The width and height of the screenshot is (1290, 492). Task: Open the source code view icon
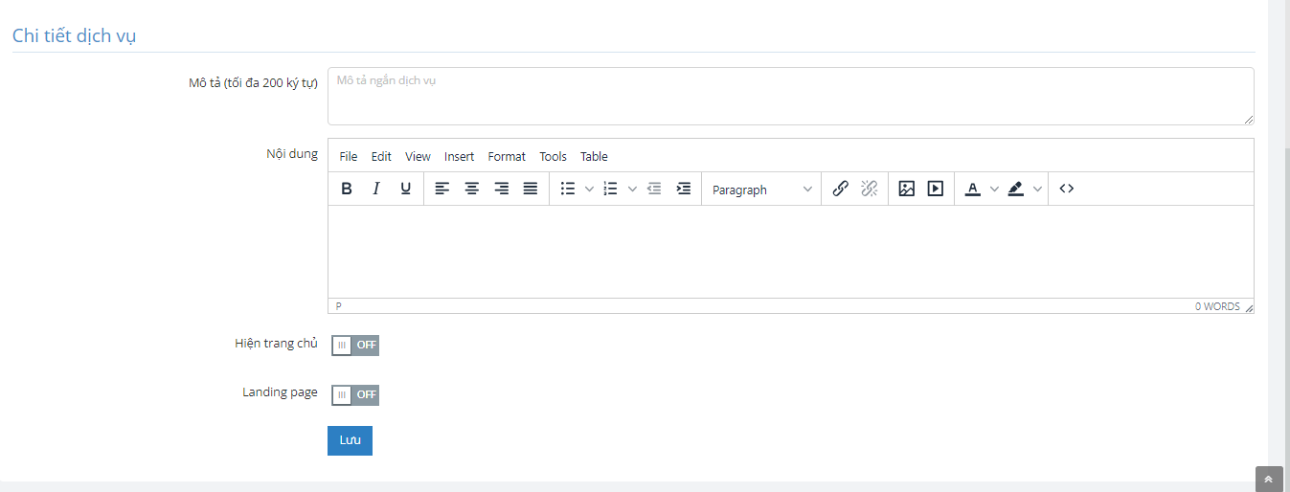coord(1066,189)
